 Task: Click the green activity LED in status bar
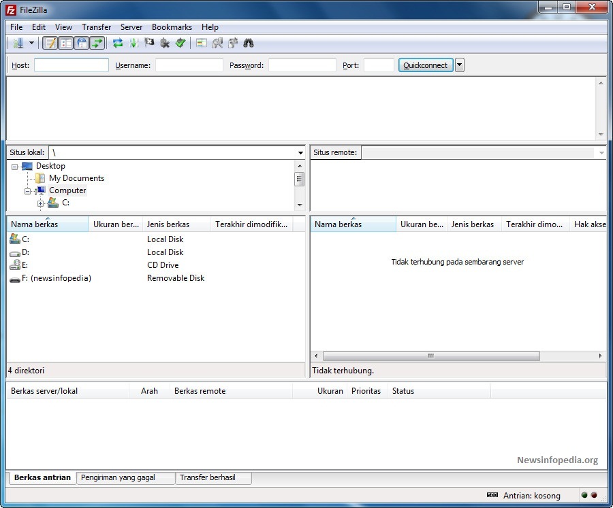pos(584,495)
